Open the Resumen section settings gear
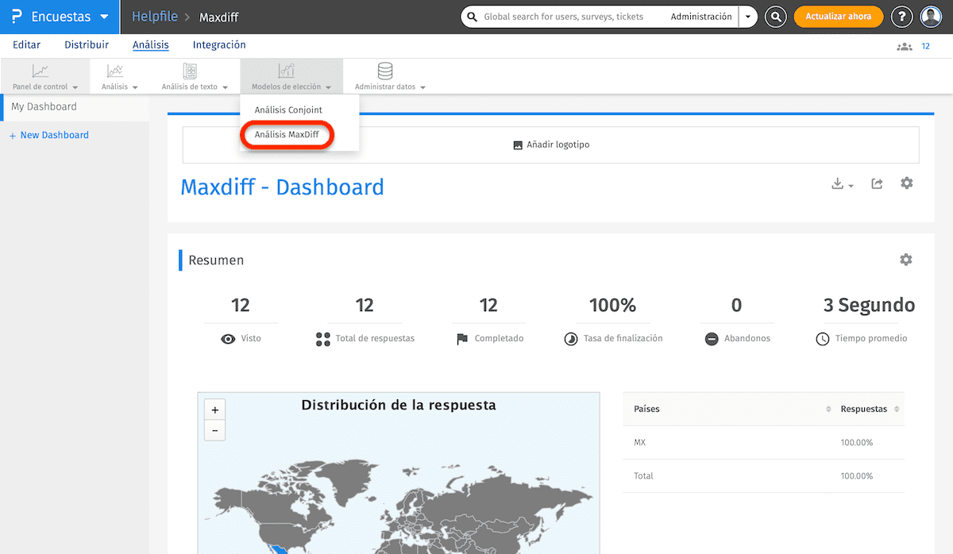 [x=905, y=260]
